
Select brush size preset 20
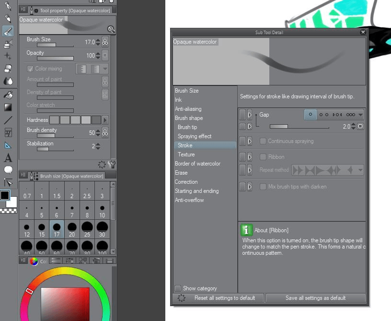72,229
